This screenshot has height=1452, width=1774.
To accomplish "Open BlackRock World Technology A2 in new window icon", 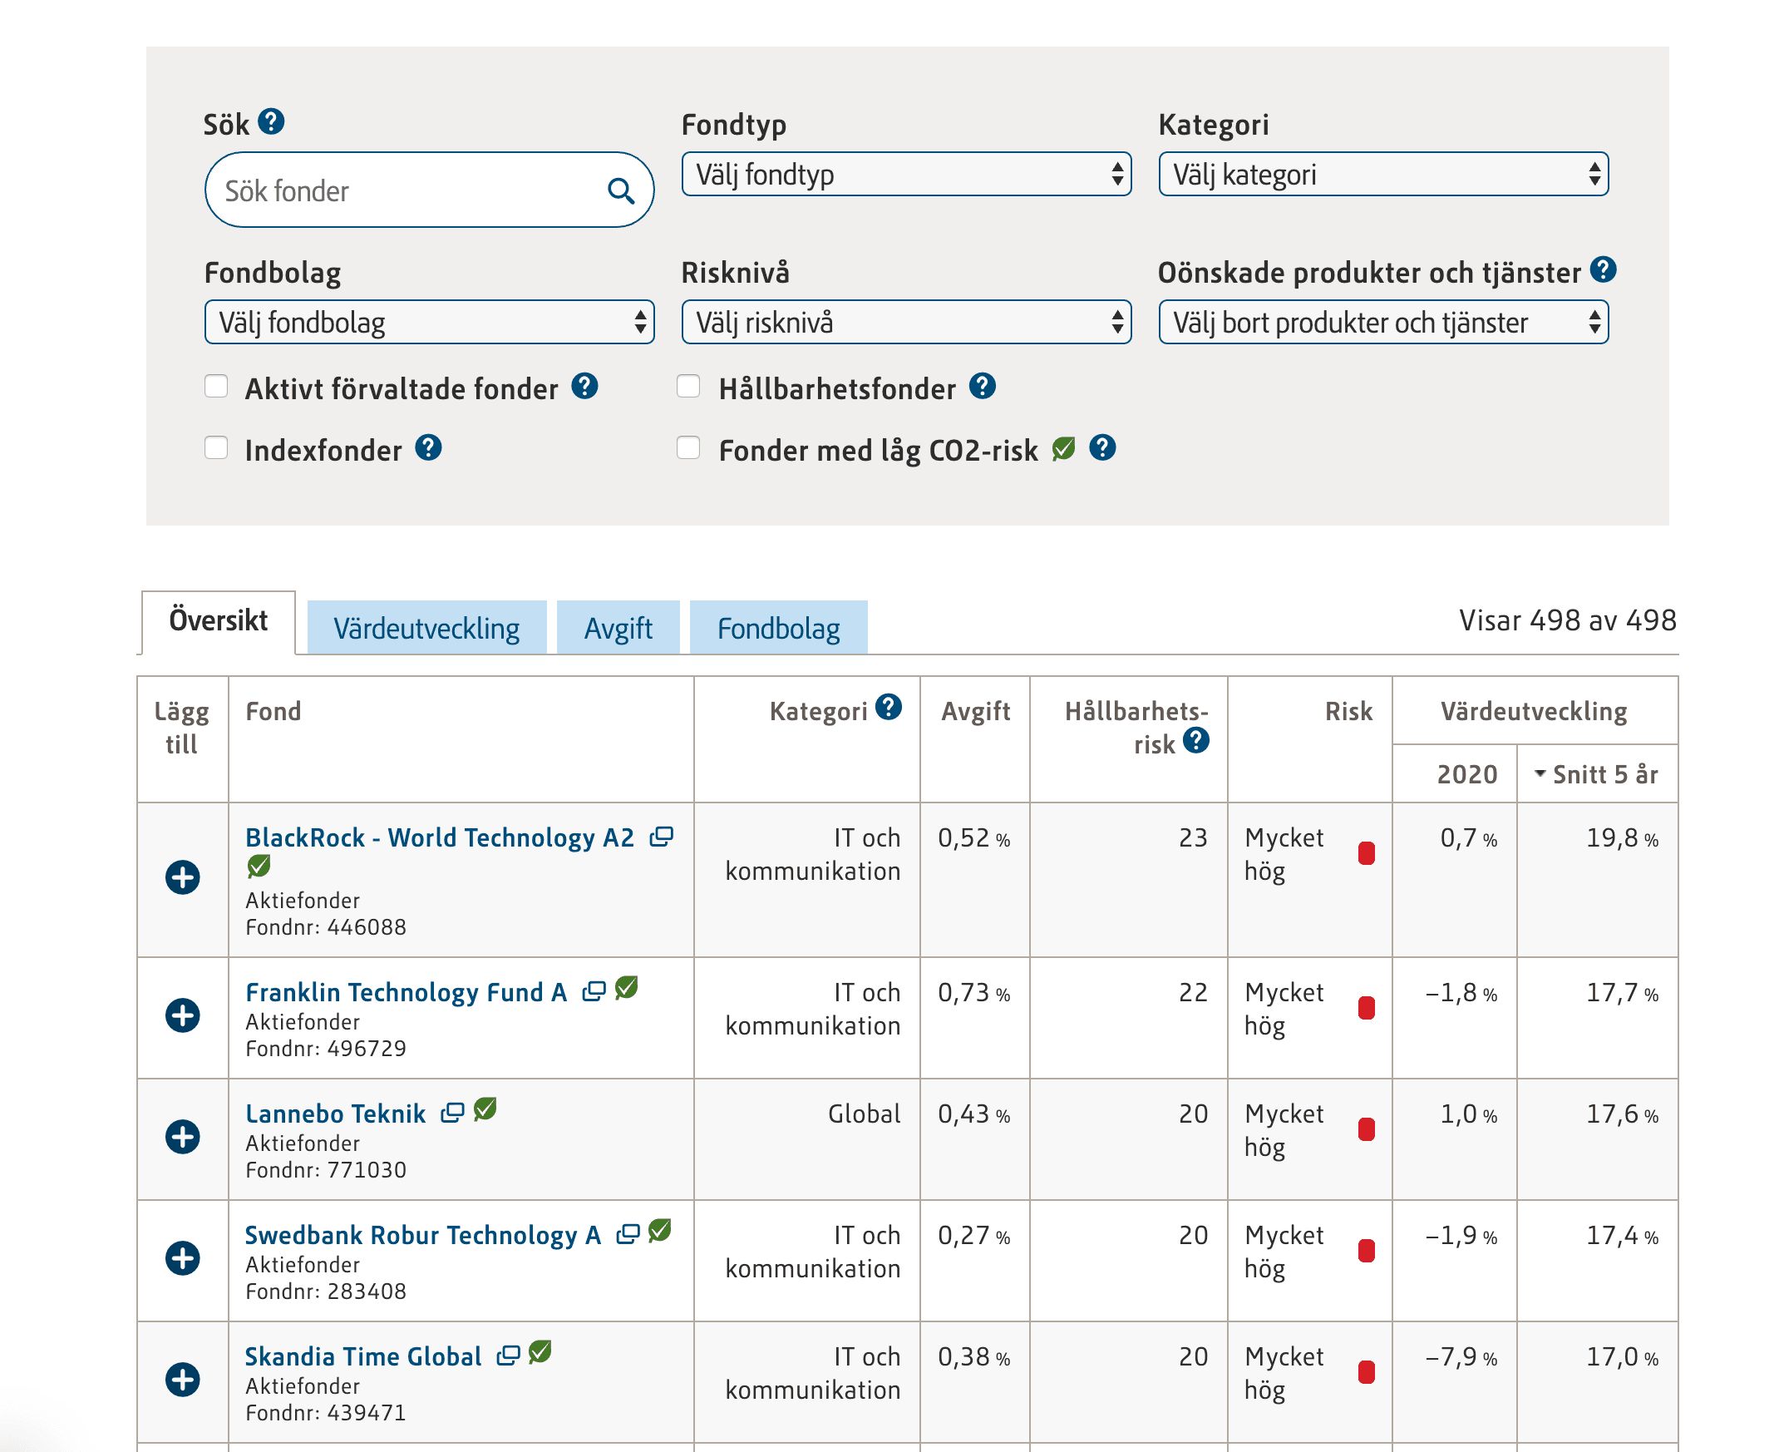I will click(661, 837).
